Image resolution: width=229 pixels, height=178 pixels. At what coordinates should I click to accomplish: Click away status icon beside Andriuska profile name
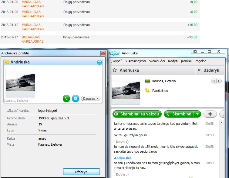pos(7,62)
